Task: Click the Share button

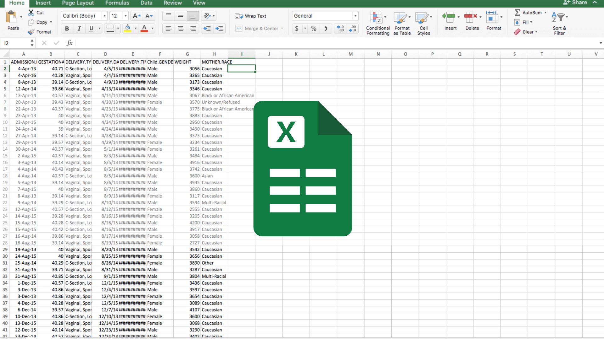Action: (x=575, y=3)
